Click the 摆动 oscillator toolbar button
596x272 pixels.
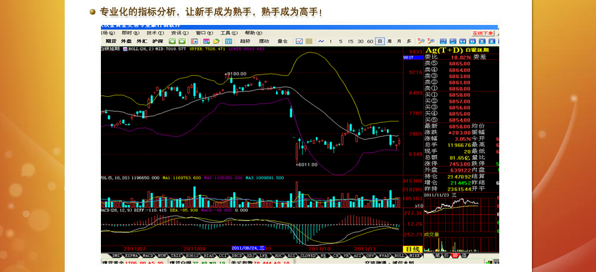click(x=264, y=41)
